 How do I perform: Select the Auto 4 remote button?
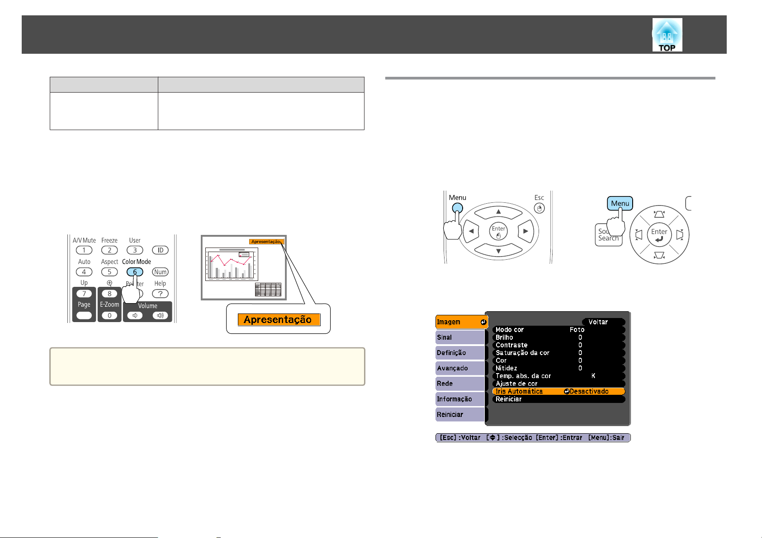pyautogui.click(x=84, y=272)
